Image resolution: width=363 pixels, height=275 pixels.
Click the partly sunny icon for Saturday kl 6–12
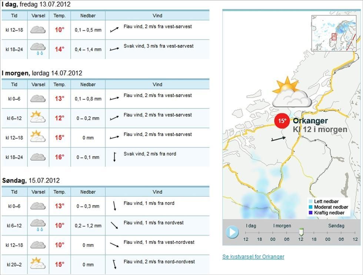[x=38, y=116]
